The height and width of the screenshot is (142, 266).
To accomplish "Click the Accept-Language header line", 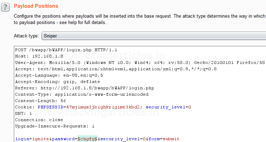I will [59, 75].
